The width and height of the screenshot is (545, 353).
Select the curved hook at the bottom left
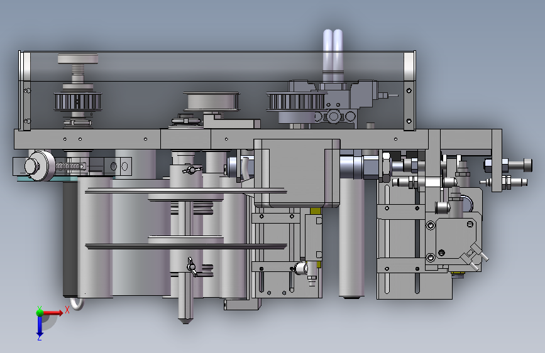click(77, 304)
